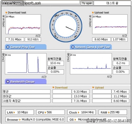132x124 pixels.
Task: Click the upload speed graph
Action: click(x=110, y=24)
